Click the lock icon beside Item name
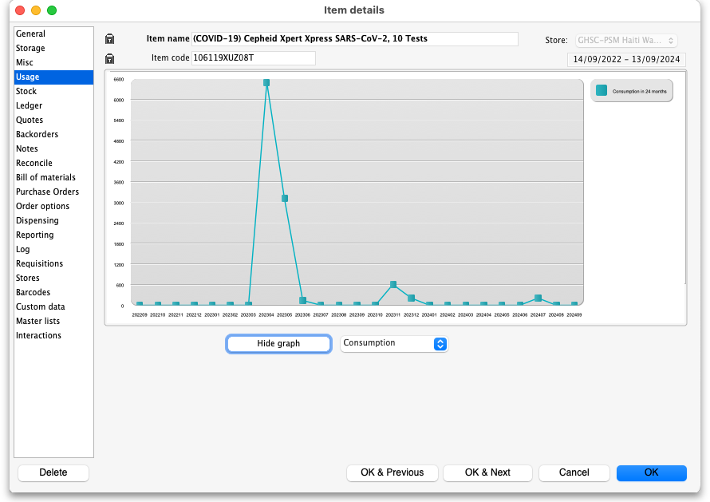This screenshot has height=502, width=710. [109, 39]
